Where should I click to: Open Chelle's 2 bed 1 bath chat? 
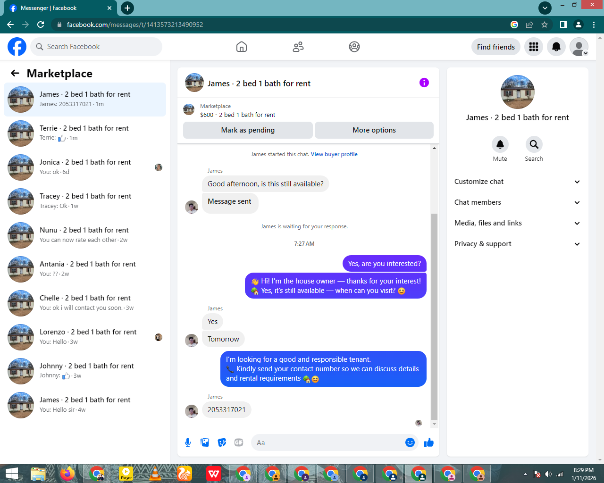click(85, 303)
